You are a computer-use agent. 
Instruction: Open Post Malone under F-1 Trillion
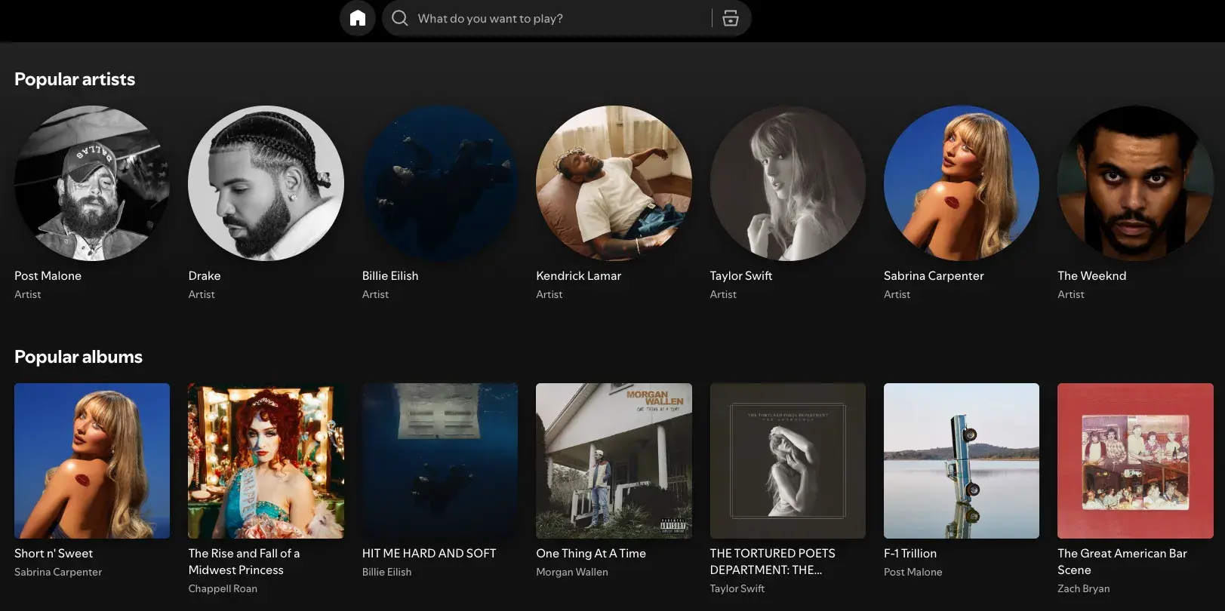pyautogui.click(x=913, y=573)
